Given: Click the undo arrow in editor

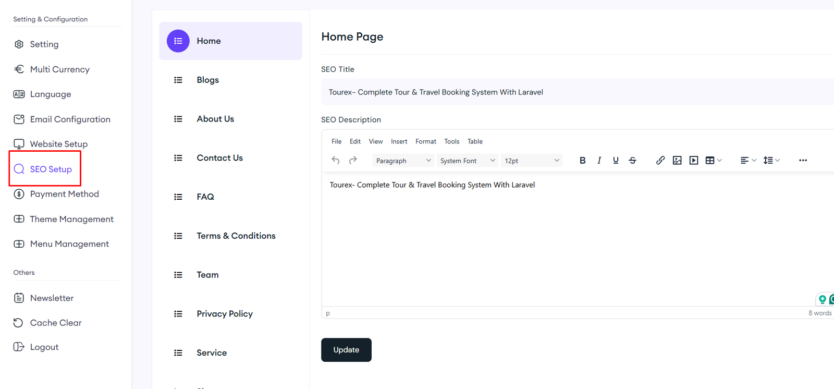Looking at the screenshot, I should tap(336, 161).
